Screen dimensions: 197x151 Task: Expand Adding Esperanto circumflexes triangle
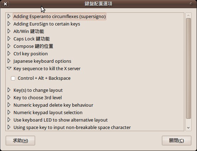[x=9, y=16]
